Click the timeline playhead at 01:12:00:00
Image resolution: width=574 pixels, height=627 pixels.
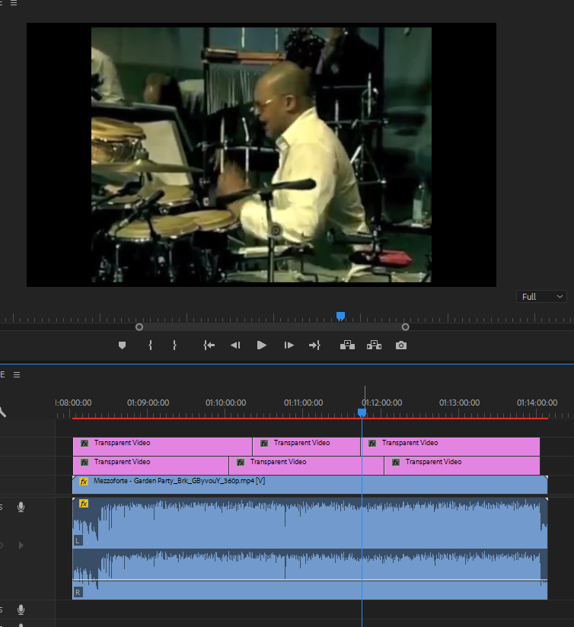362,412
